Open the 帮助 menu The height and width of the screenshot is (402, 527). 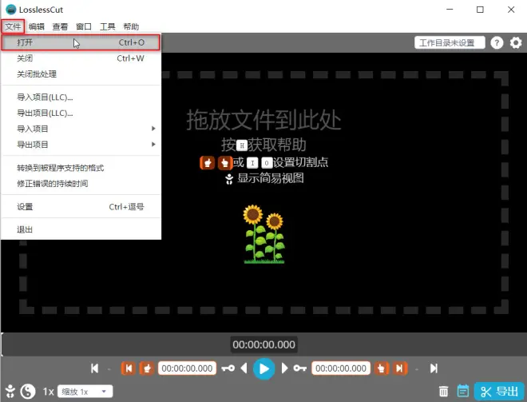point(131,26)
